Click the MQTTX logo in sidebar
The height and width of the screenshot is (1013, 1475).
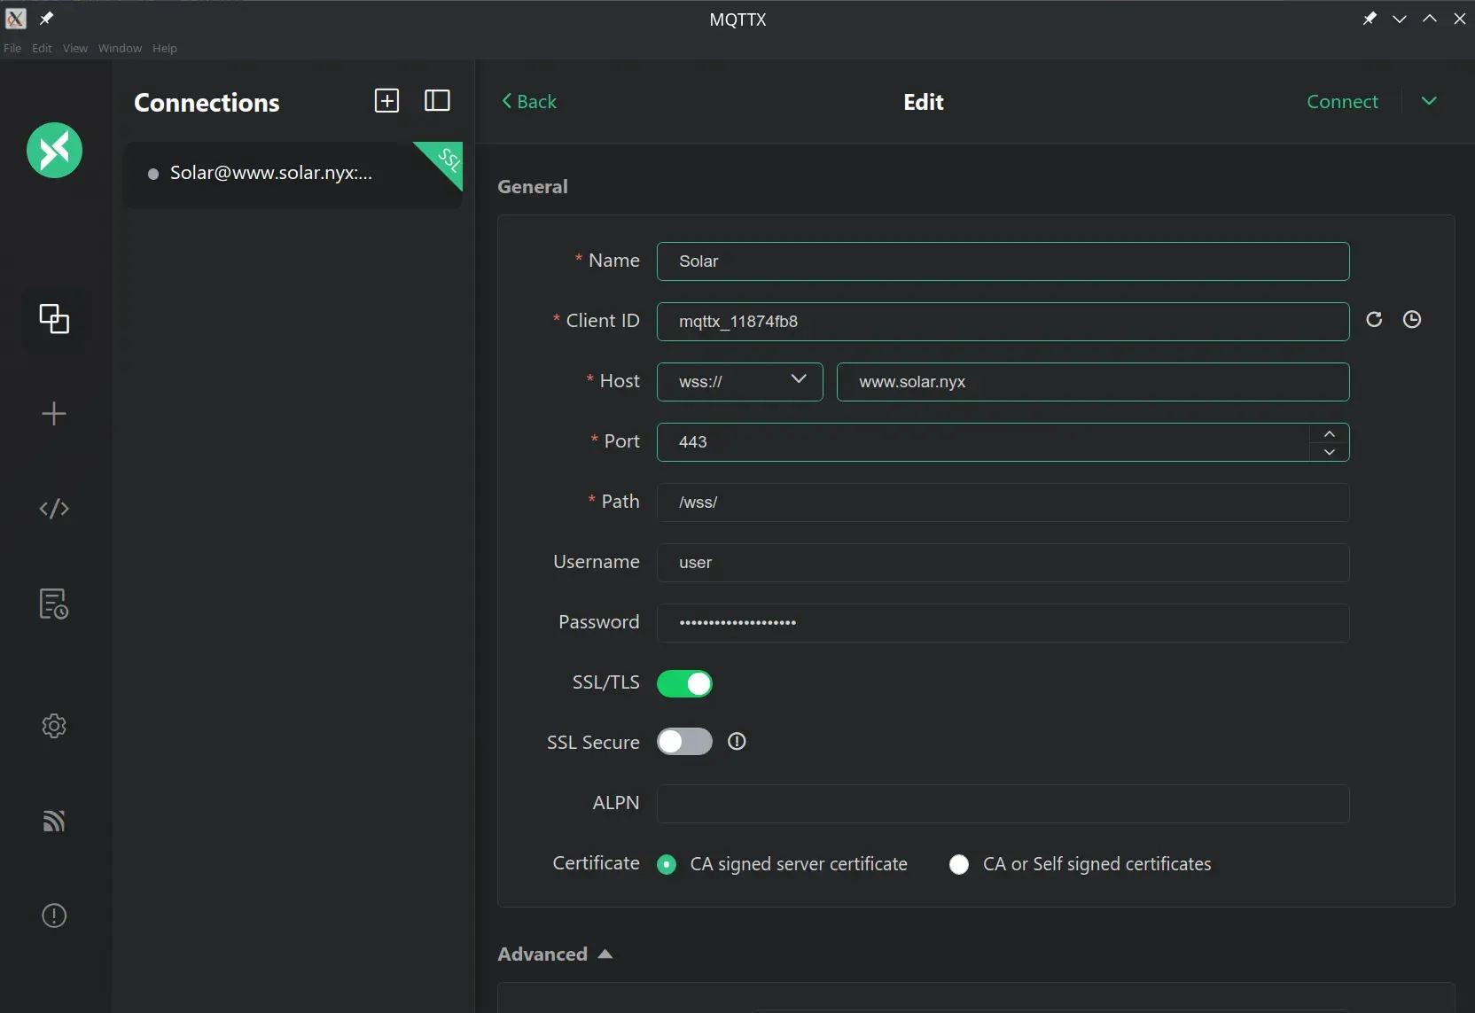(54, 150)
